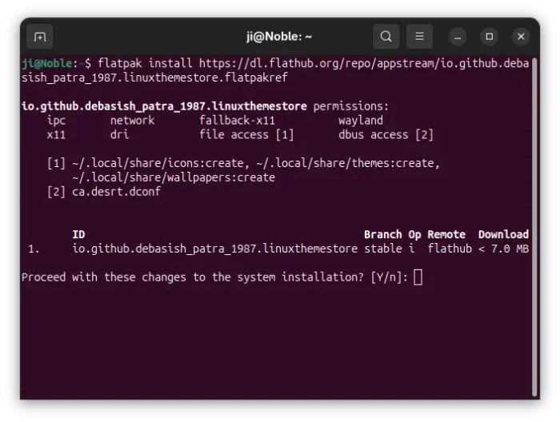
Task: Click the window title ji@Noble: ~
Action: 279,37
